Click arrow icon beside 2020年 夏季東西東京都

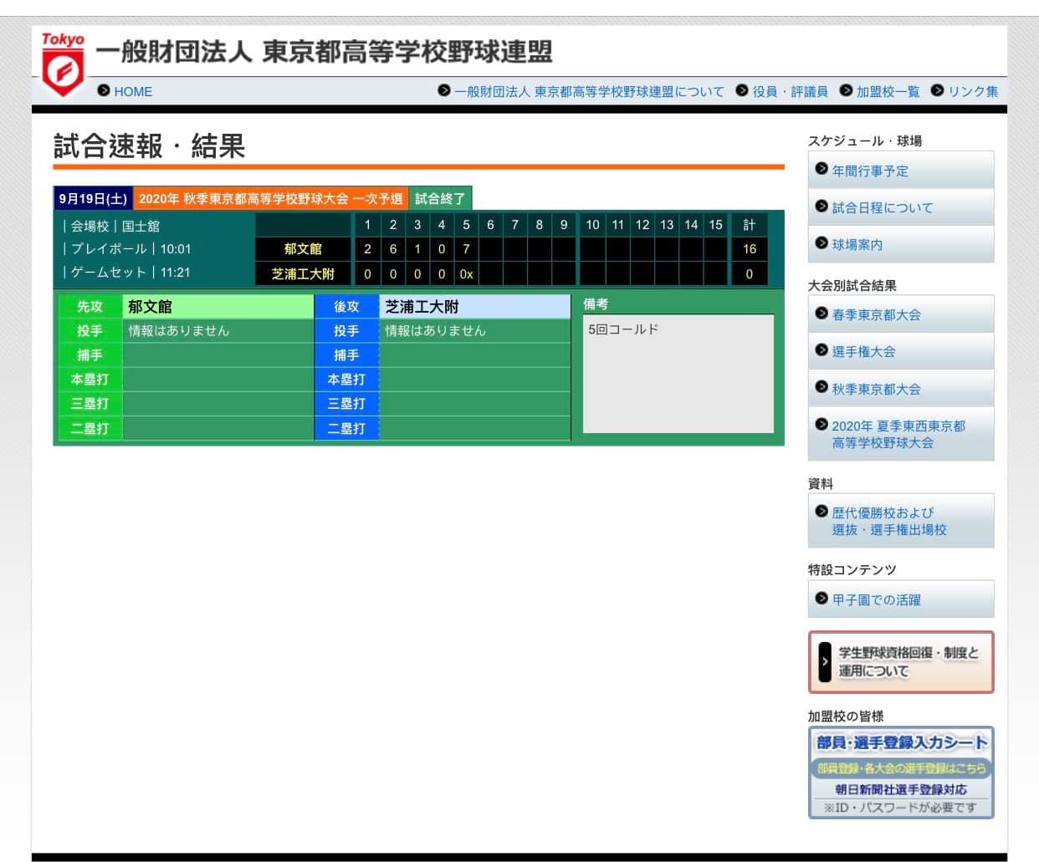point(821,424)
